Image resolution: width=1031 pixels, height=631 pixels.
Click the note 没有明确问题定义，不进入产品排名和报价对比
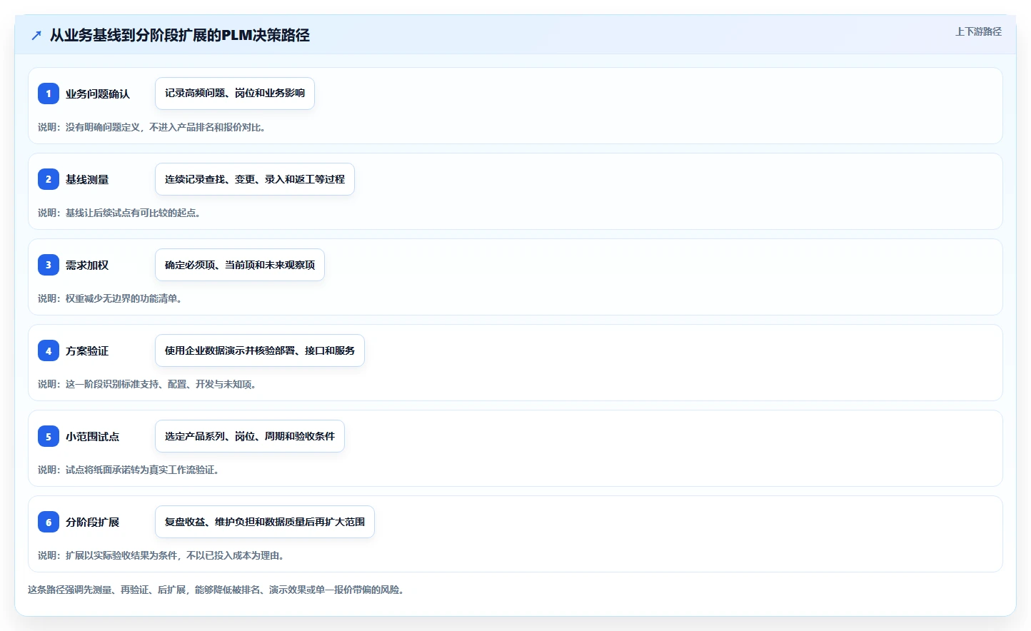[x=153, y=127]
